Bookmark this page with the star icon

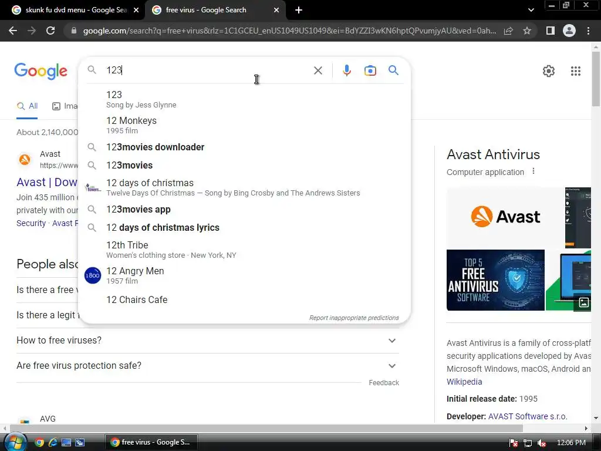[x=527, y=31]
